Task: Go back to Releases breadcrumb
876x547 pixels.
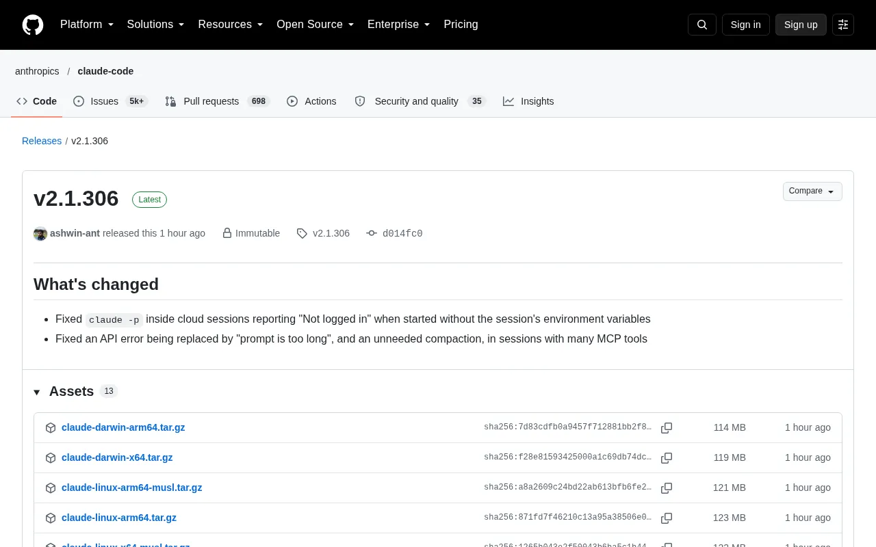Action: 42,141
